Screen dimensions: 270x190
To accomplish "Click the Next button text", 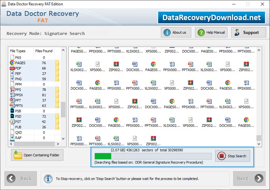I will pyautogui.click(x=243, y=179).
